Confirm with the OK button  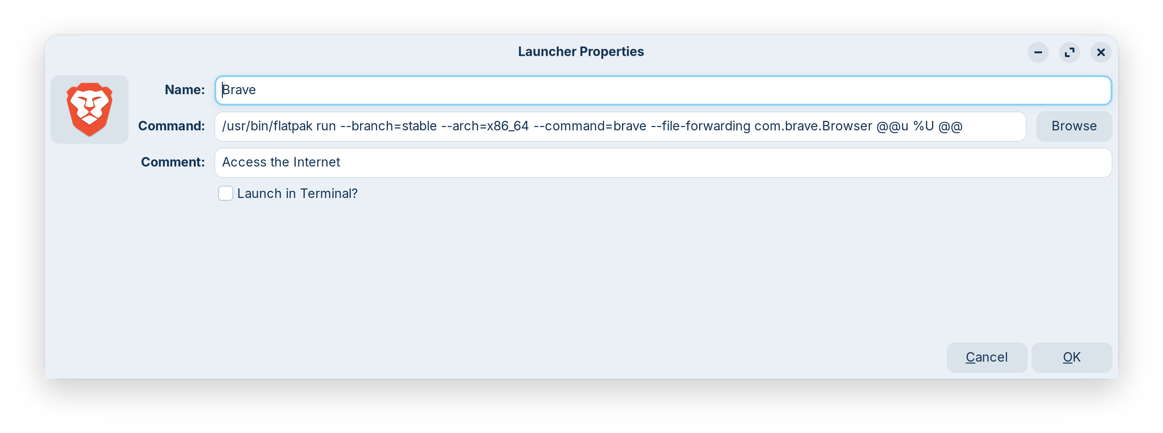click(1072, 357)
